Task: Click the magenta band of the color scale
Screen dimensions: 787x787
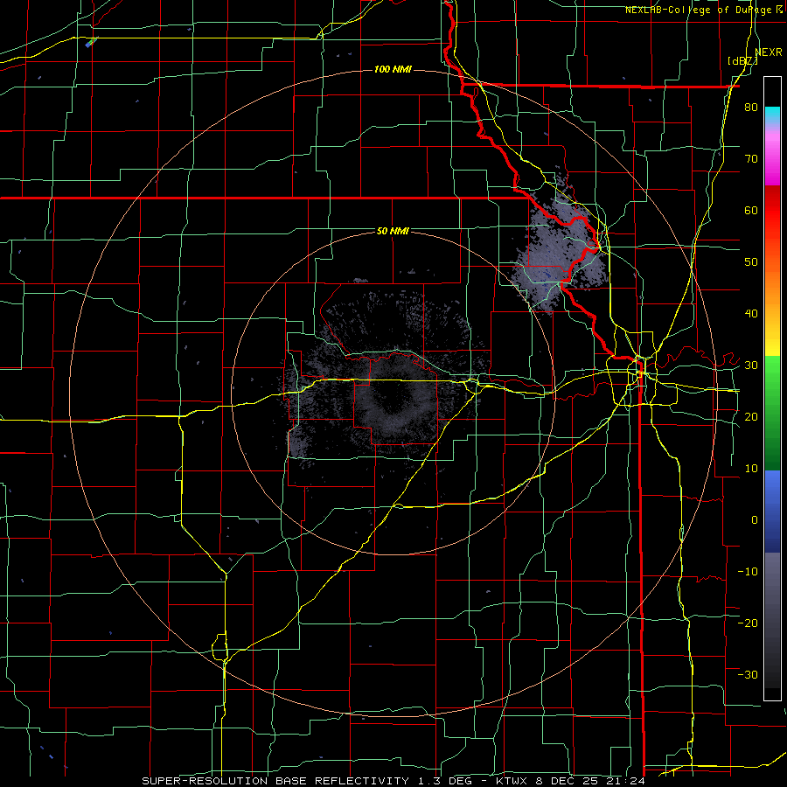Action: [772, 165]
